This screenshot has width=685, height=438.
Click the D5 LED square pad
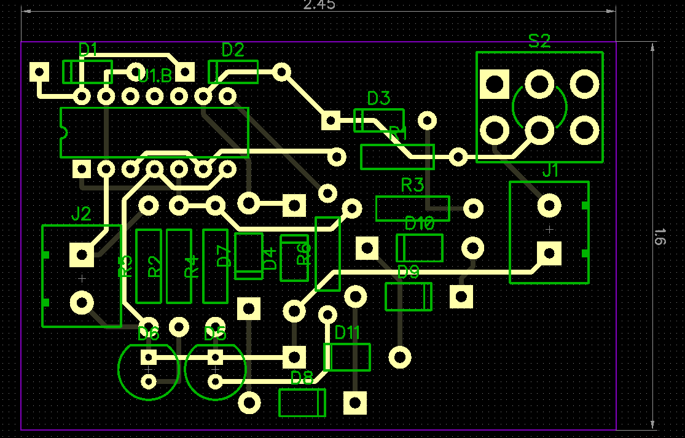pyautogui.click(x=215, y=358)
